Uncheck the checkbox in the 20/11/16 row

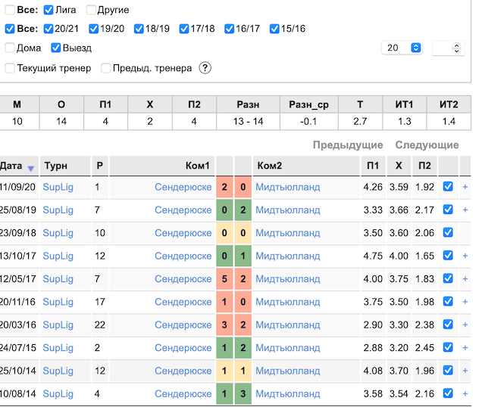tap(448, 302)
